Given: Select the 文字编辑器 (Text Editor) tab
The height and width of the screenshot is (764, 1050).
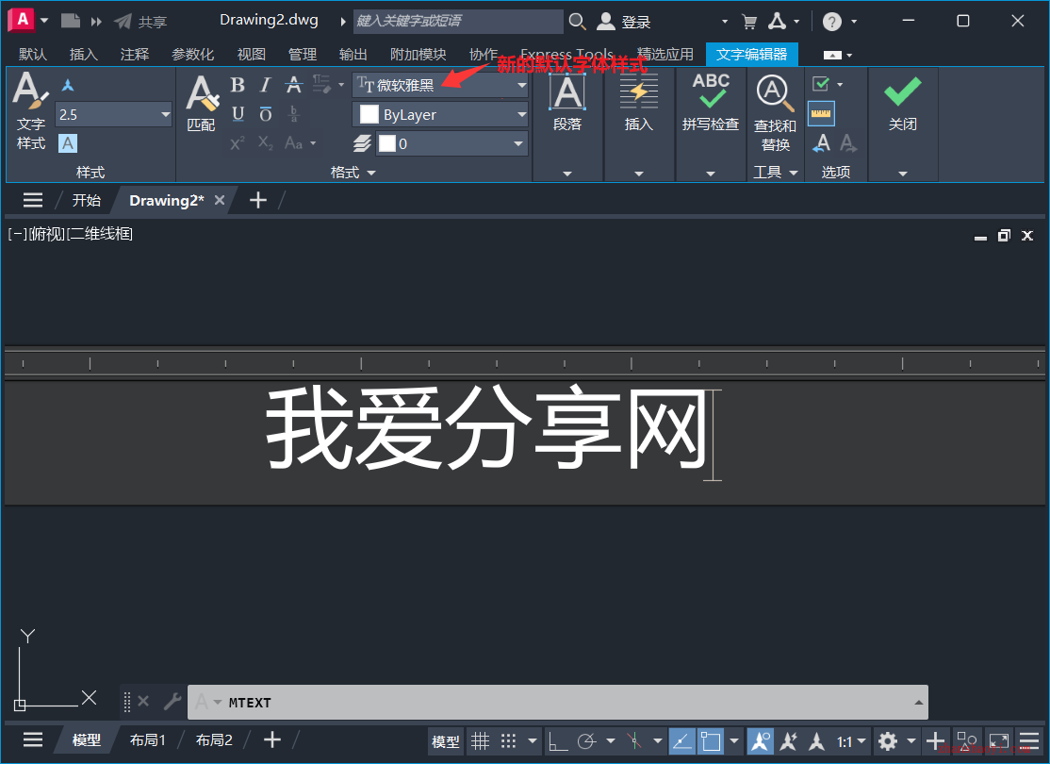Looking at the screenshot, I should click(x=752, y=55).
